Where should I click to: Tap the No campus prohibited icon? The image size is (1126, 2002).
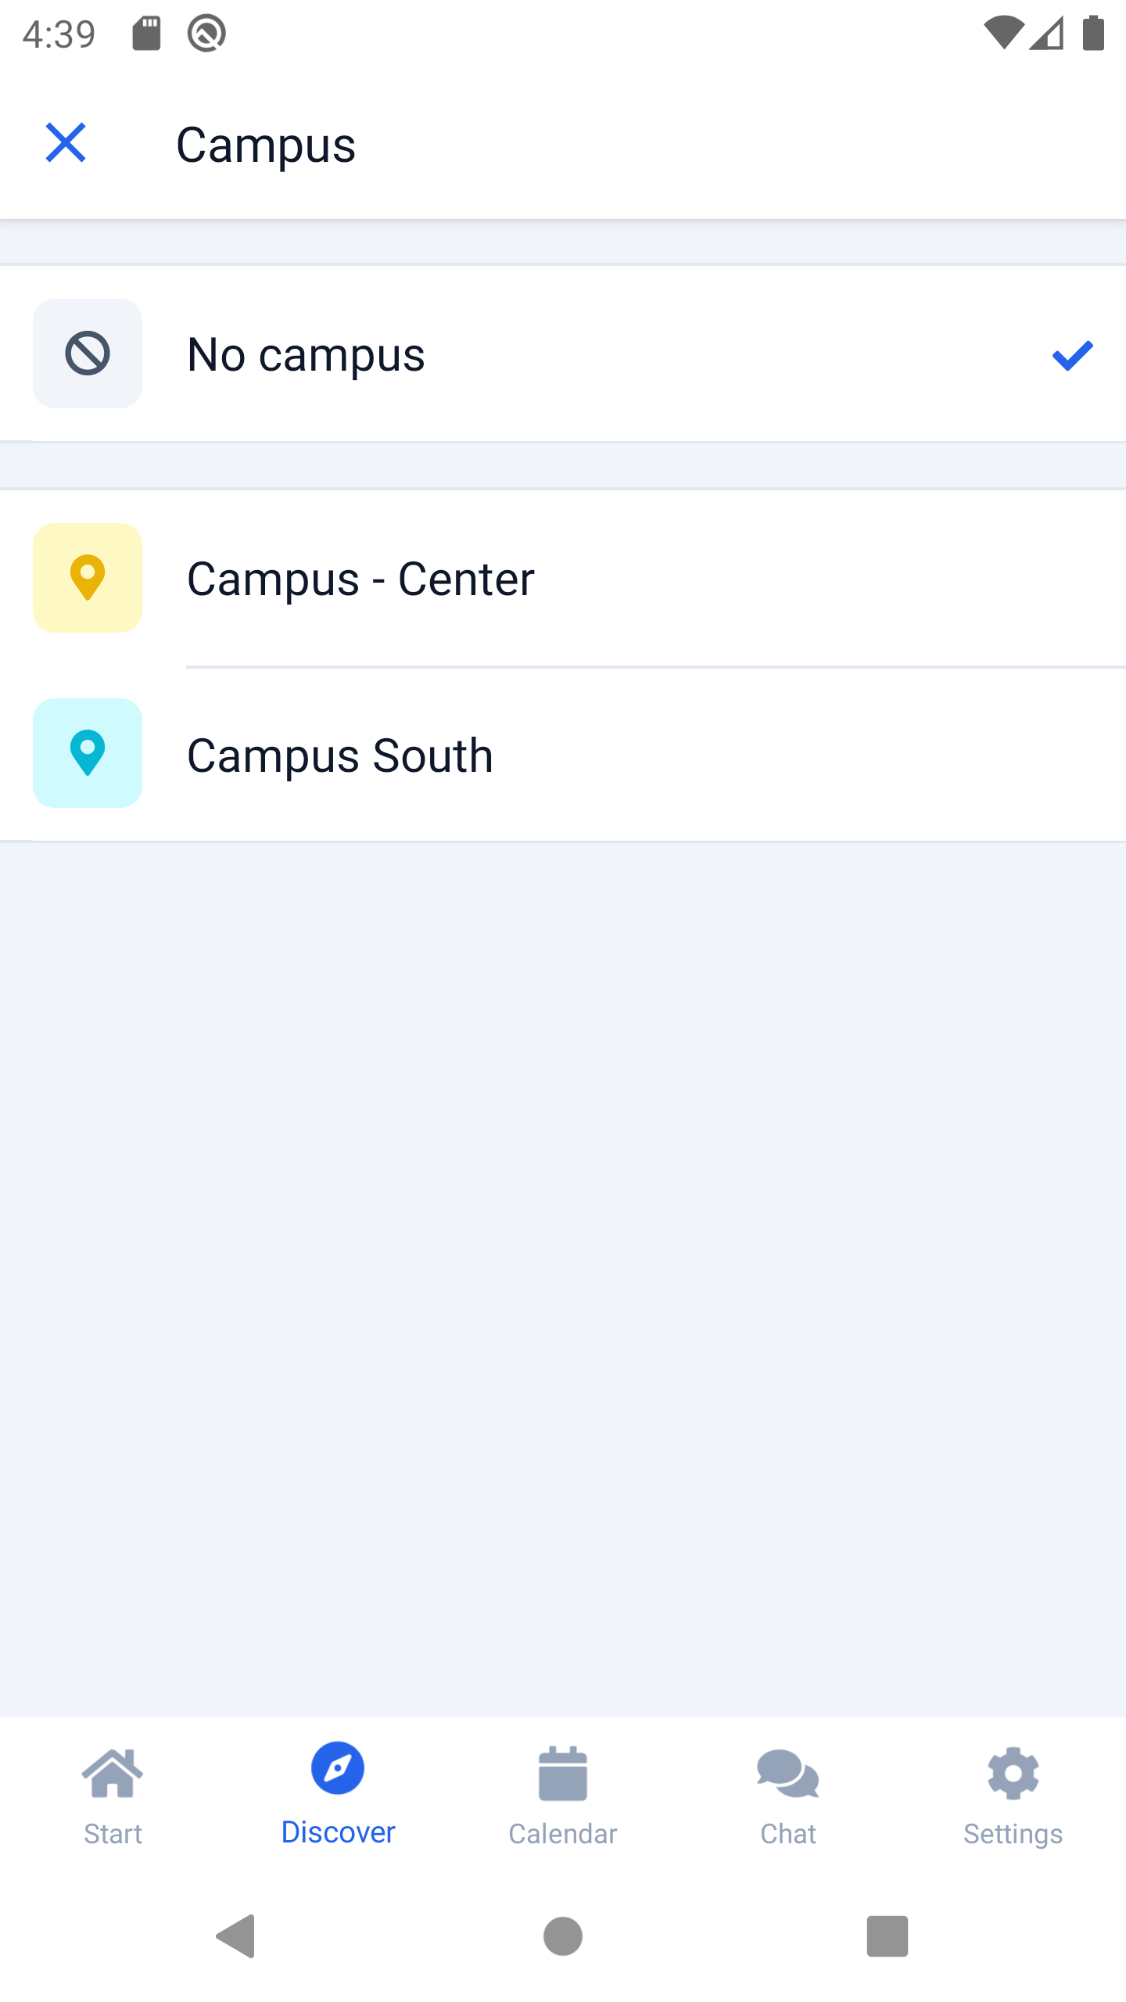88,353
